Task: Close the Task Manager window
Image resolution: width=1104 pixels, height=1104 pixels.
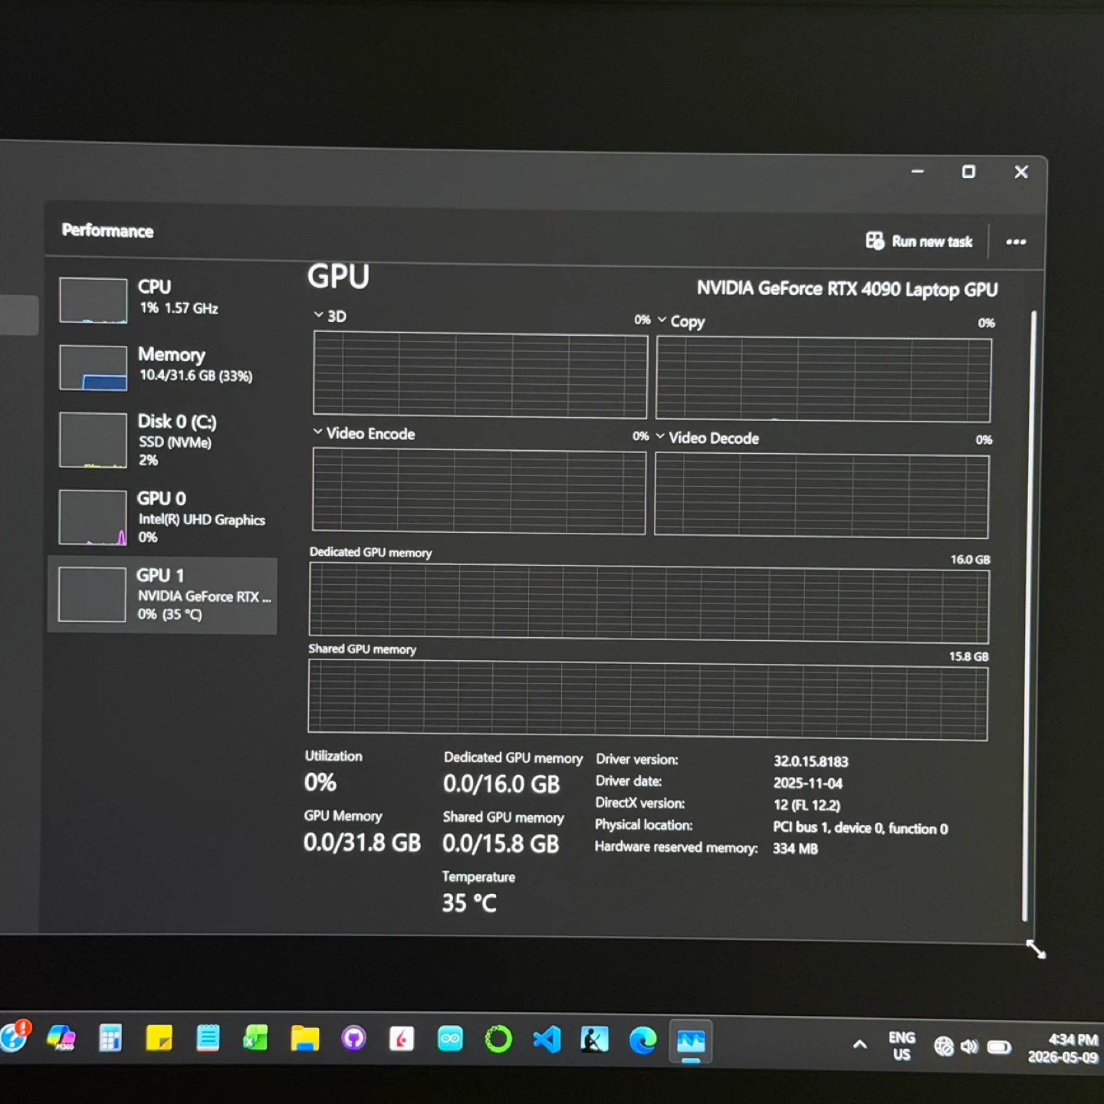Action: coord(1021,172)
